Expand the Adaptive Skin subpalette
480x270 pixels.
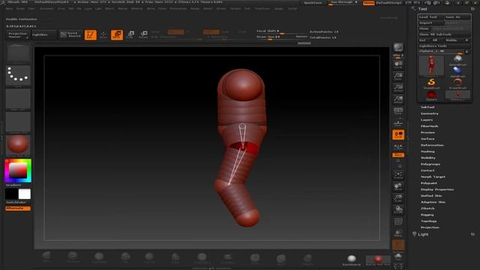(433, 202)
